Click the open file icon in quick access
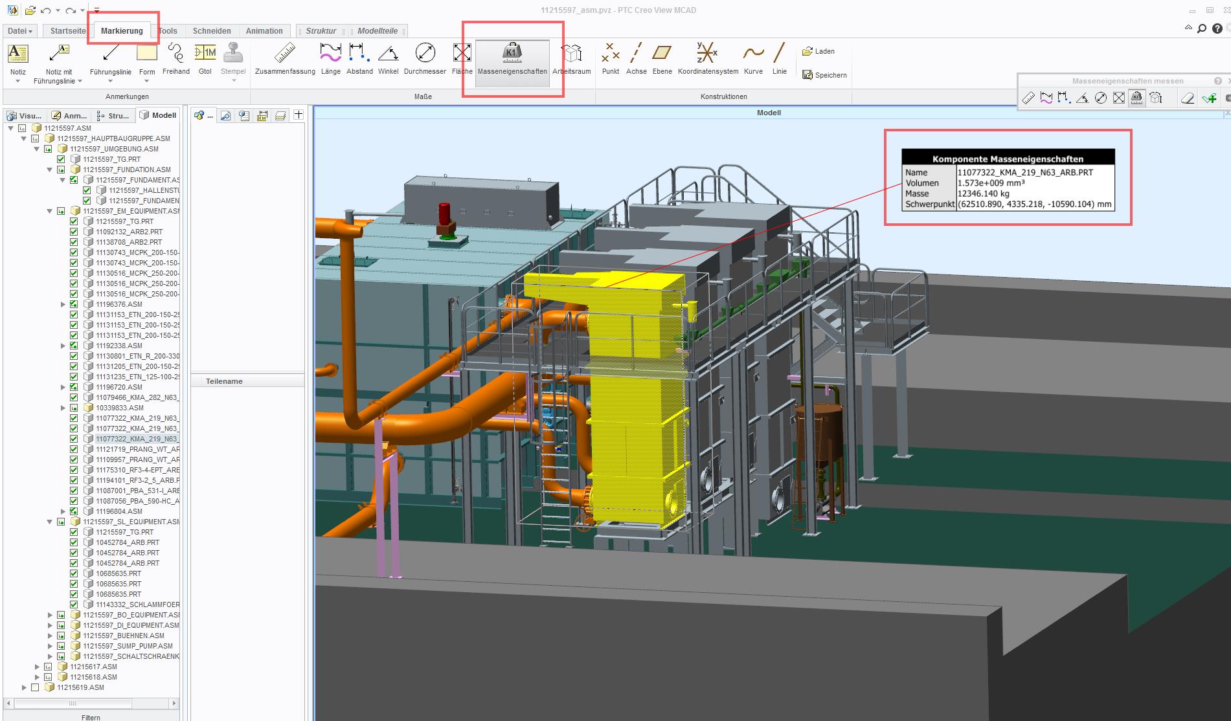The height and width of the screenshot is (721, 1231). (x=30, y=10)
